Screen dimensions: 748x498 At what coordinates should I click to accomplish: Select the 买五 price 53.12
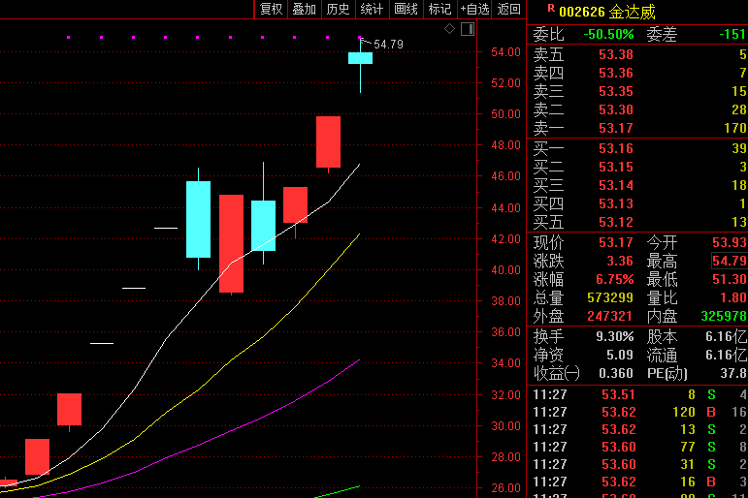click(x=616, y=222)
